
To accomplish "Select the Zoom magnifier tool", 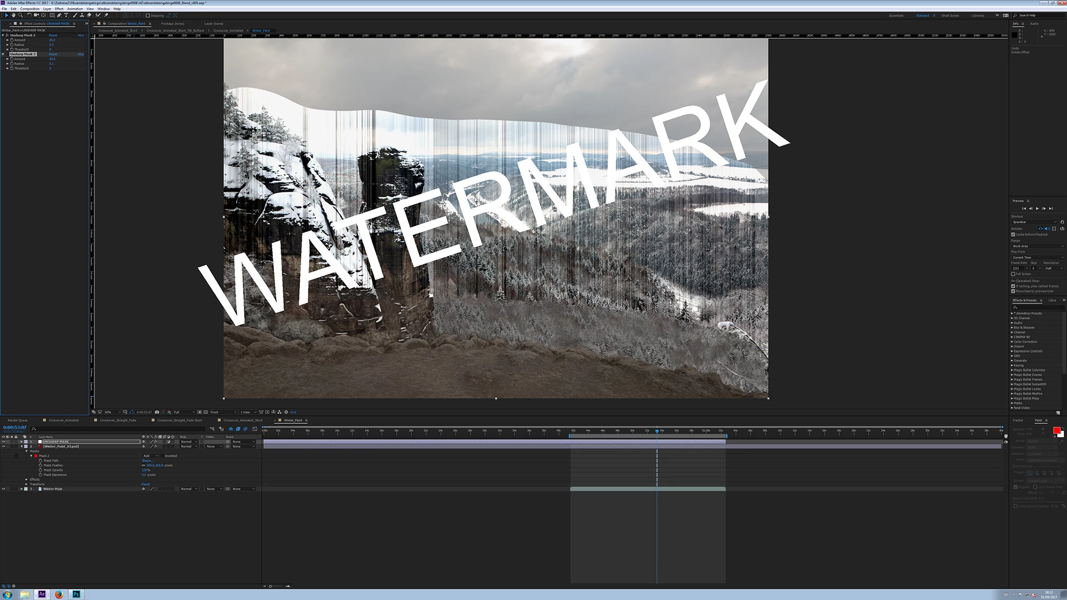I will [x=21, y=16].
